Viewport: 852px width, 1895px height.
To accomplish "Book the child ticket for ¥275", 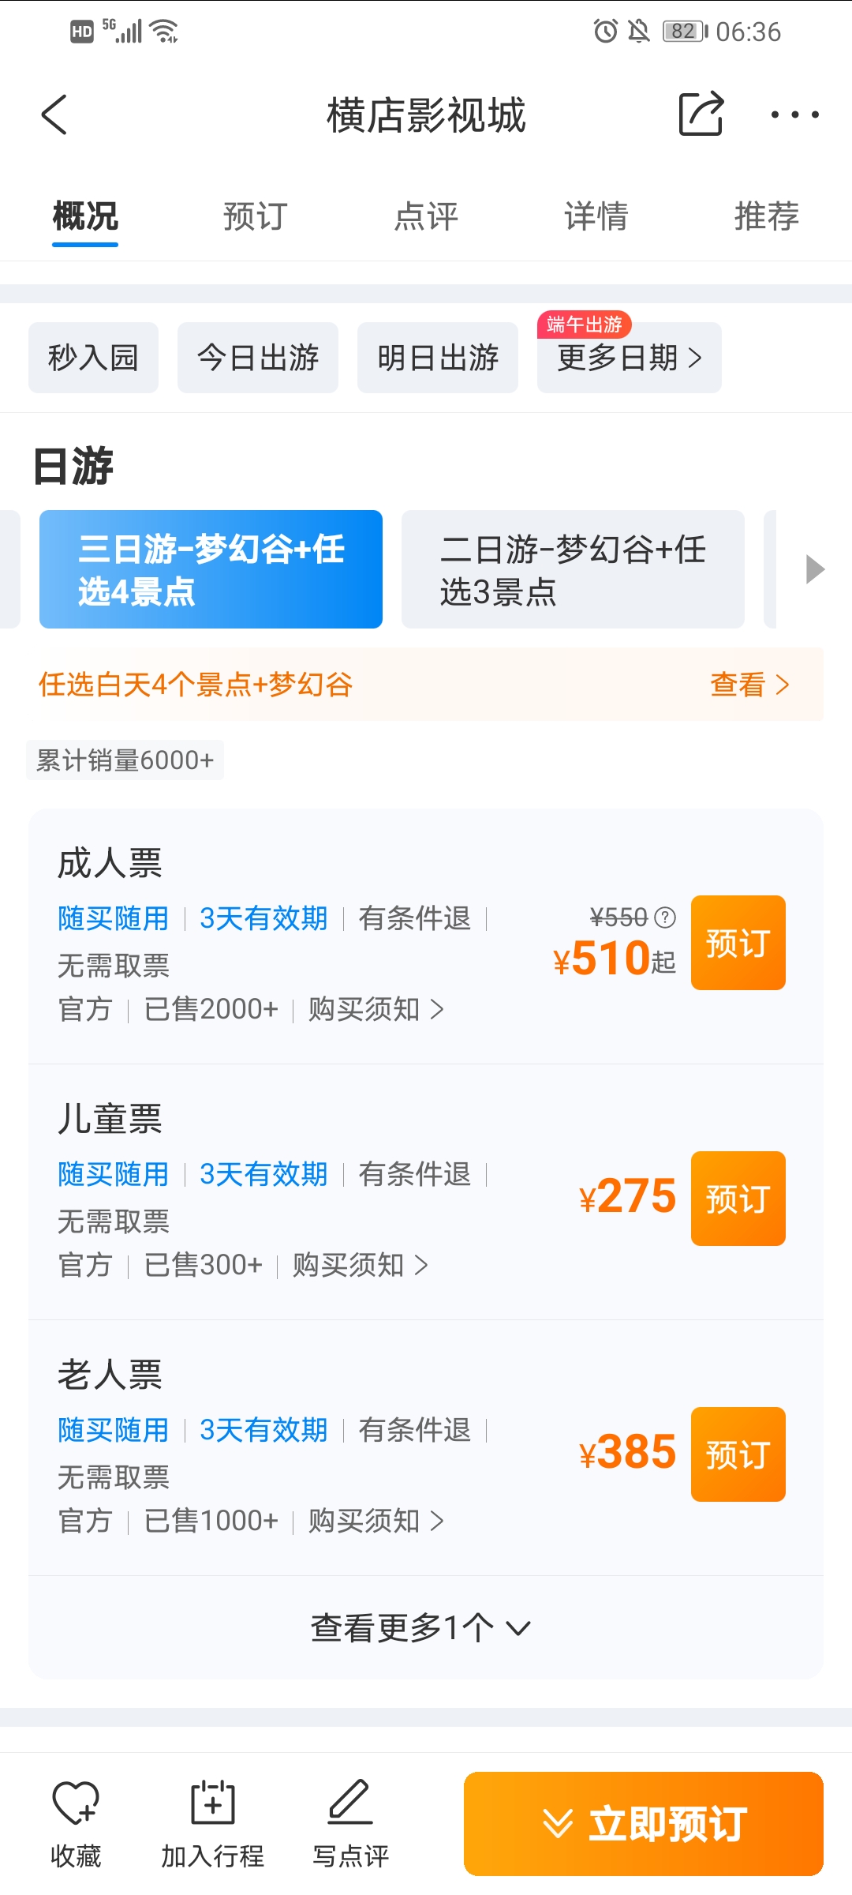I will pos(738,1199).
